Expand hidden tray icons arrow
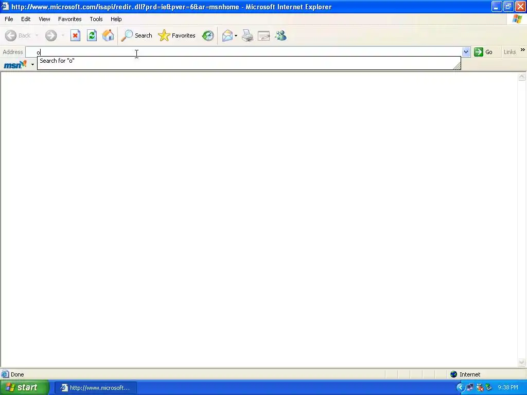The height and width of the screenshot is (395, 527). 461,387
